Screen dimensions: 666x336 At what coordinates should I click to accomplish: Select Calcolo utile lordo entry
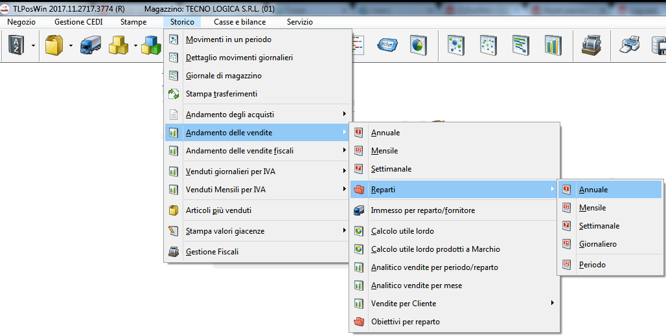coord(402,231)
